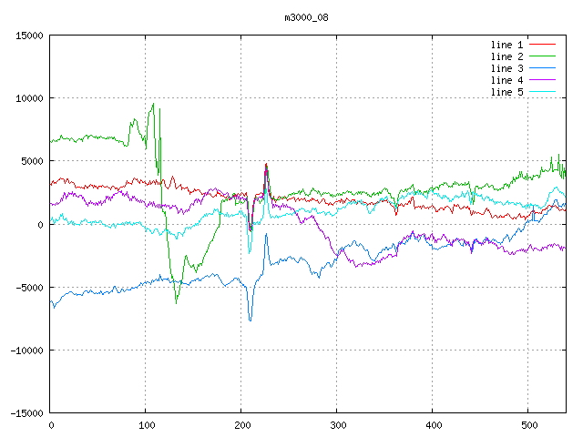Click the green line's highest peak near 10000
The width and height of the screenshot is (583, 437).
(x=153, y=104)
